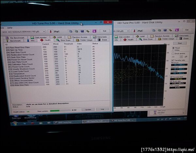
Task: Click Threshold column header
Action: coord(68,44)
